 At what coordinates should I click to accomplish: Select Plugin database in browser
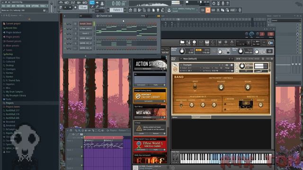[14, 33]
